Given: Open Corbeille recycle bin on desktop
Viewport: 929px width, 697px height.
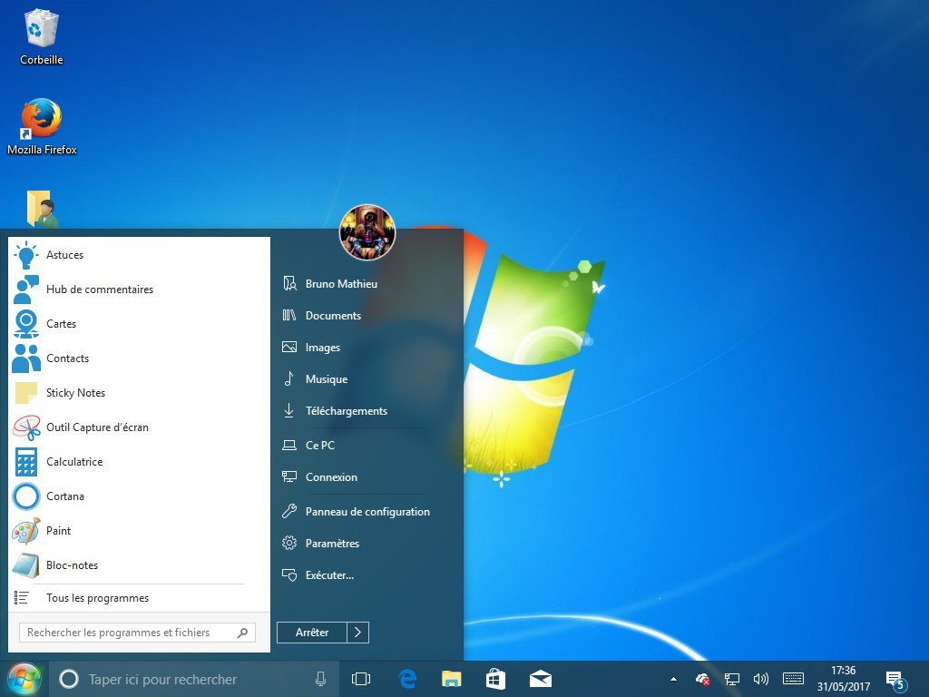Looking at the screenshot, I should (x=41, y=36).
